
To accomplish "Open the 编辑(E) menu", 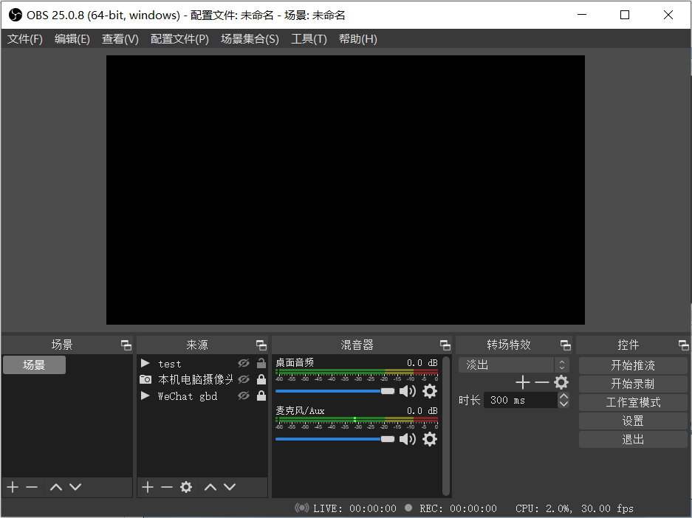I will [72, 39].
